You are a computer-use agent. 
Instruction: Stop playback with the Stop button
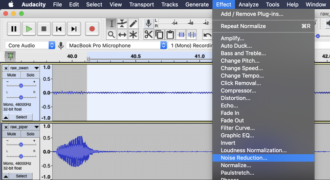coord(44,29)
